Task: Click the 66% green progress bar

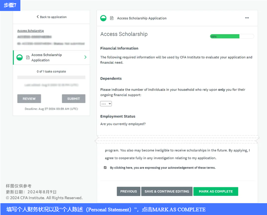Action: [232, 36]
